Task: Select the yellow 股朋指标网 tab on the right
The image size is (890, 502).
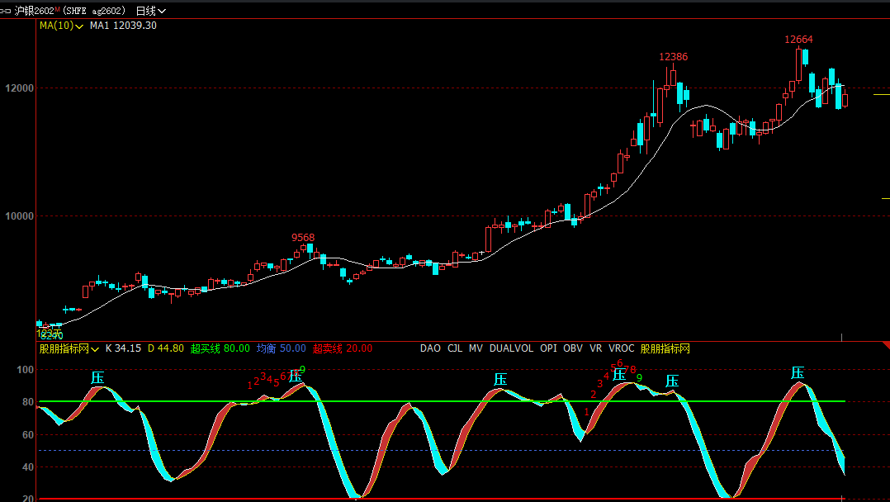Action: (665, 348)
